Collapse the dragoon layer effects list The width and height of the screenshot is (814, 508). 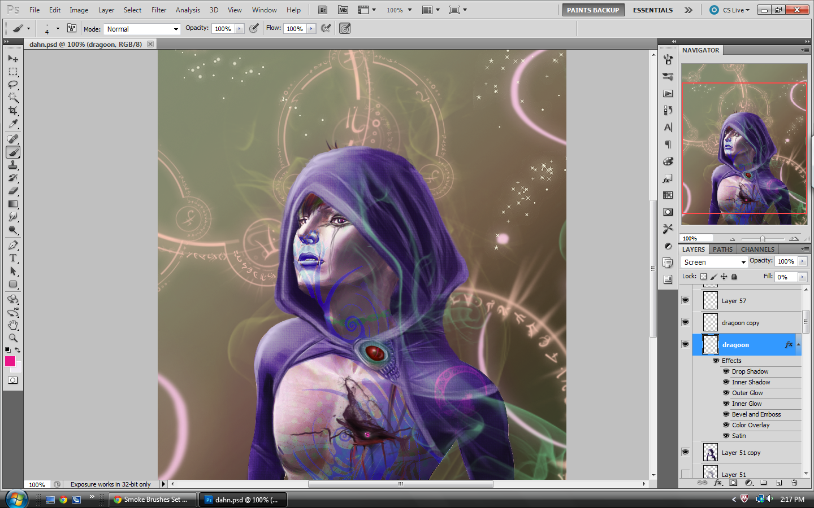[x=798, y=344]
